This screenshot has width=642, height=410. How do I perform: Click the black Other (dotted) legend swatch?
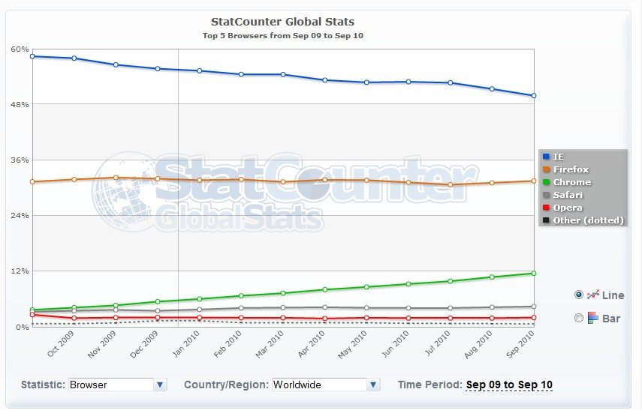[x=547, y=220]
